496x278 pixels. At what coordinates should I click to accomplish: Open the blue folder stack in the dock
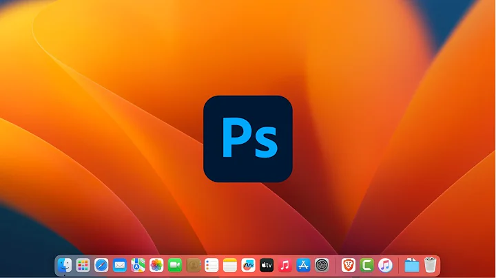411,265
